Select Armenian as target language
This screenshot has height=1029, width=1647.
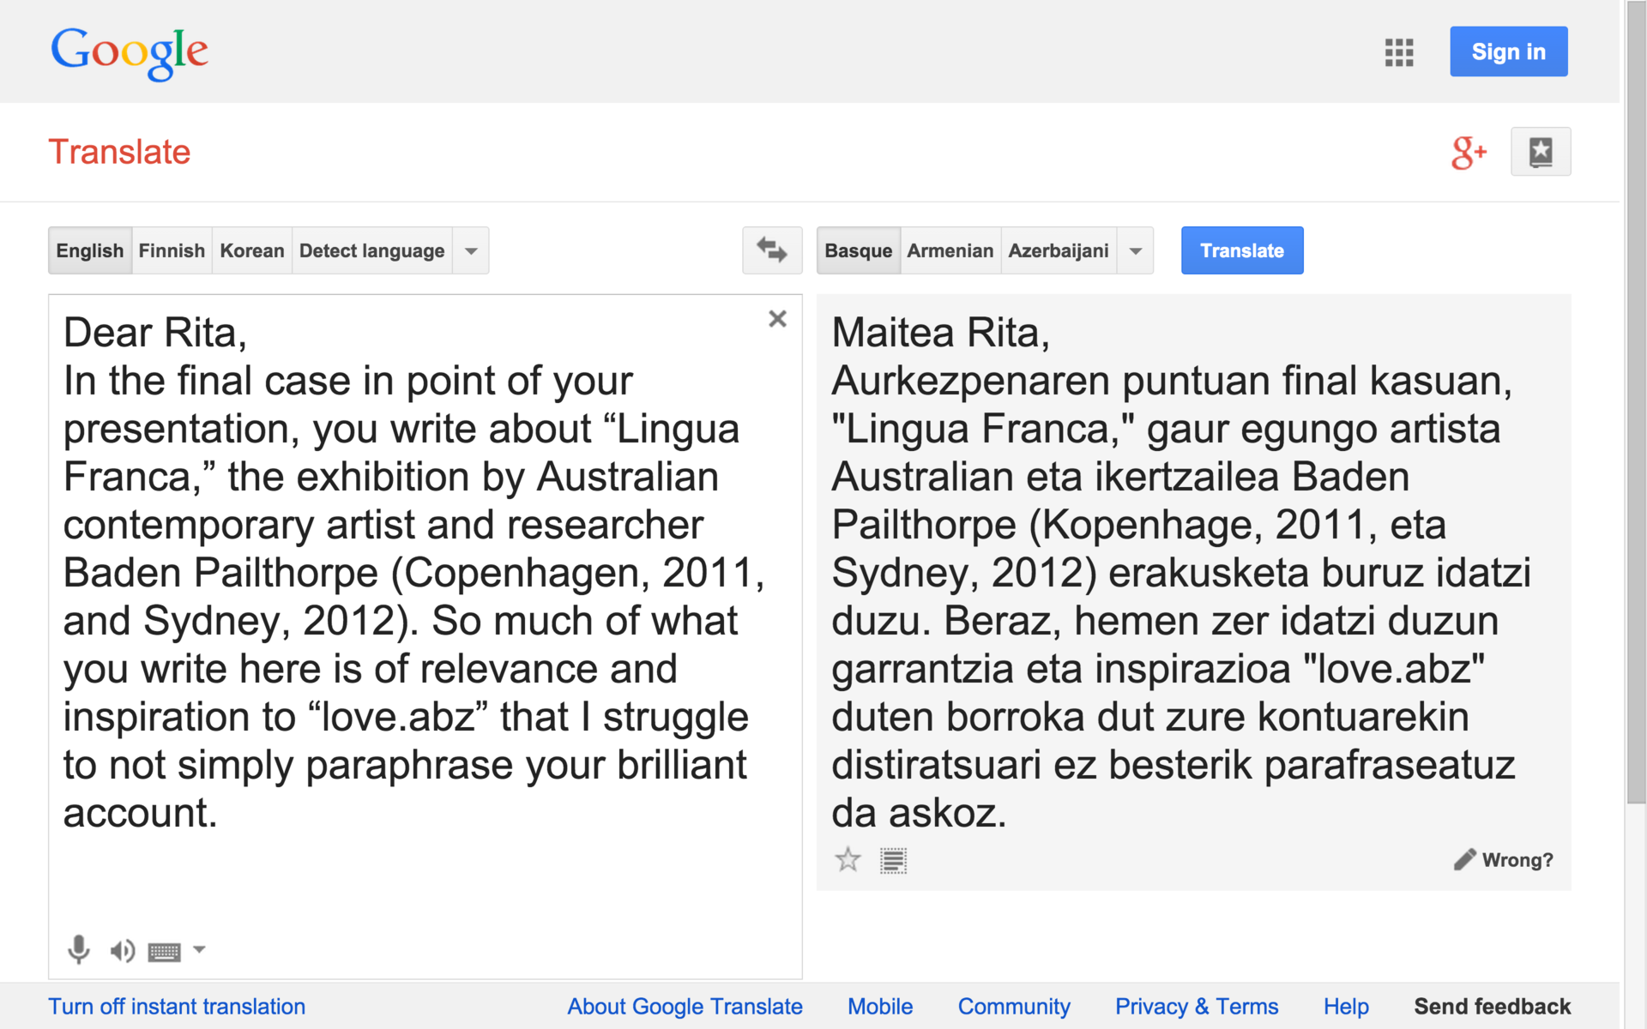point(950,250)
